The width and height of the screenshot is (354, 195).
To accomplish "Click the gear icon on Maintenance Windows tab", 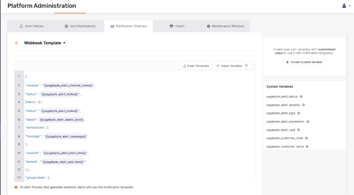I will coord(208,26).
